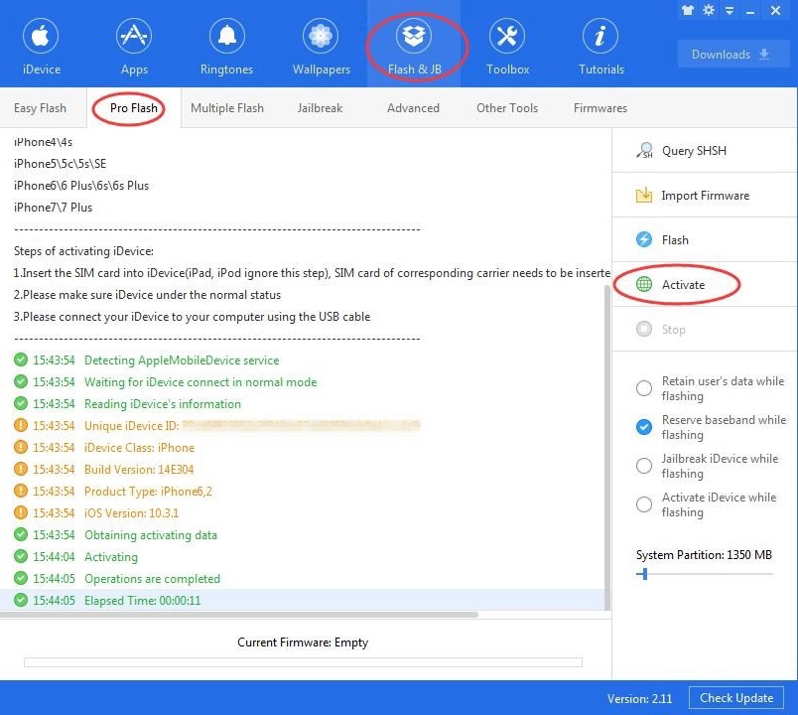The height and width of the screenshot is (715, 798).
Task: Toggle Reserve baseband while flashing
Action: [644, 427]
